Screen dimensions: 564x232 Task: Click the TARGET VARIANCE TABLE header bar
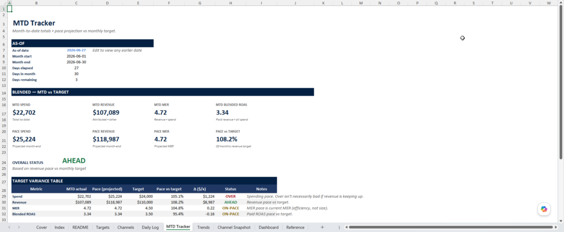[x=144, y=181]
